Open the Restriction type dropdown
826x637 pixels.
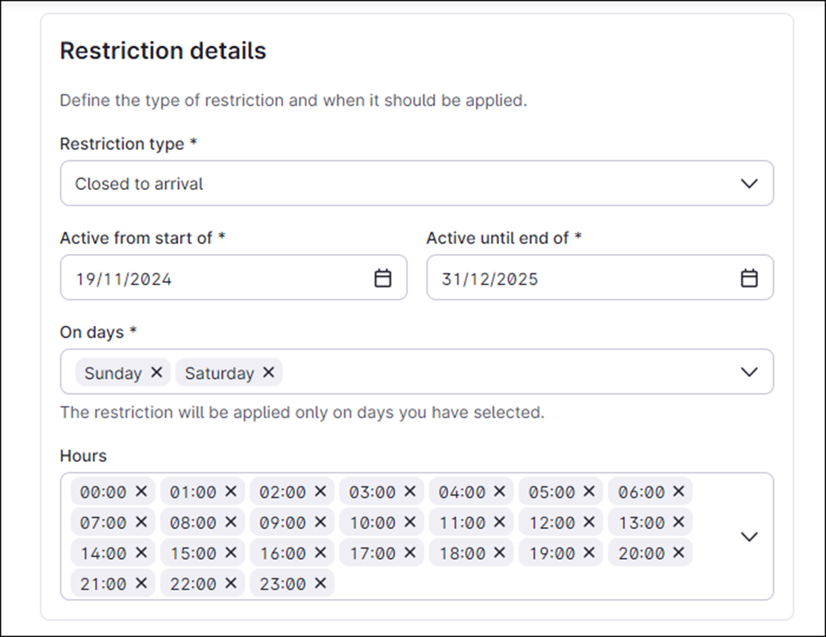pyautogui.click(x=749, y=183)
